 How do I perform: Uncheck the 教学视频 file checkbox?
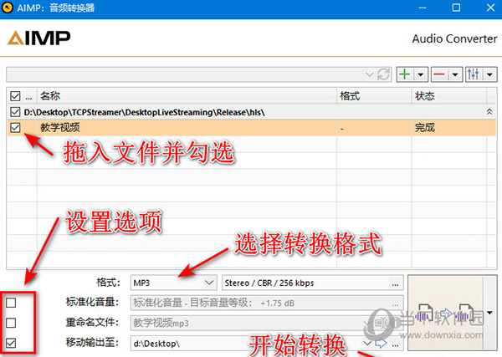pyautogui.click(x=15, y=128)
